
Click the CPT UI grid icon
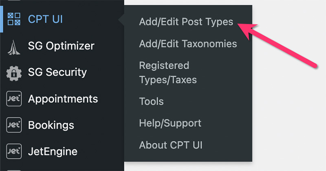point(14,19)
